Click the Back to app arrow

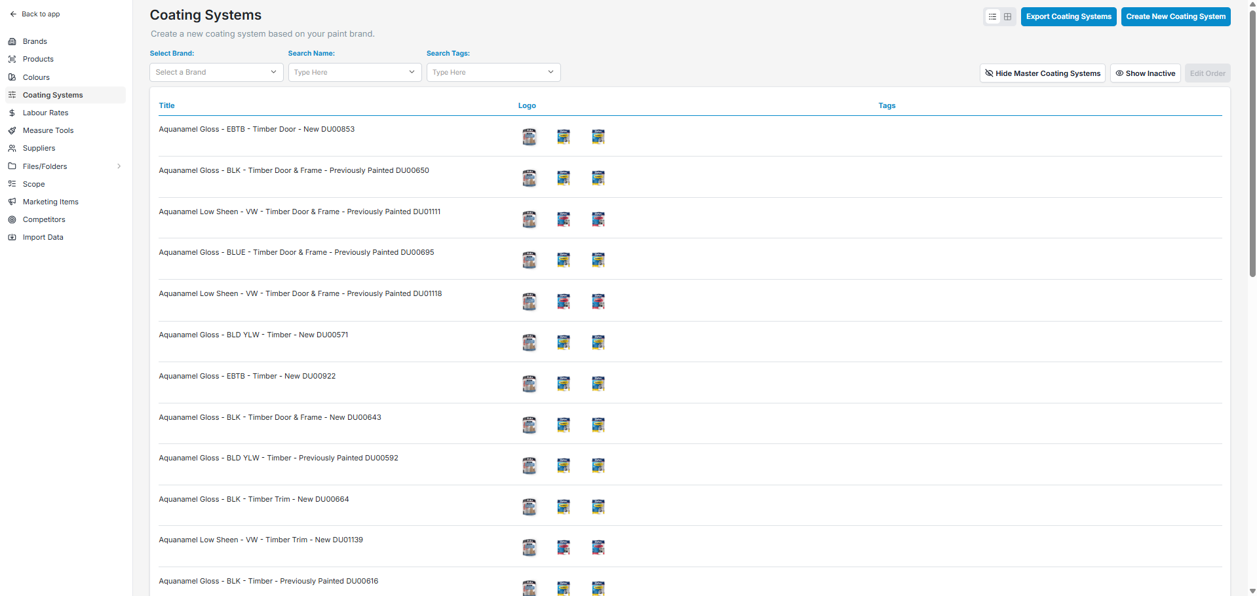[13, 14]
